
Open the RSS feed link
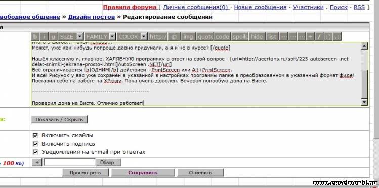click(359, 7)
